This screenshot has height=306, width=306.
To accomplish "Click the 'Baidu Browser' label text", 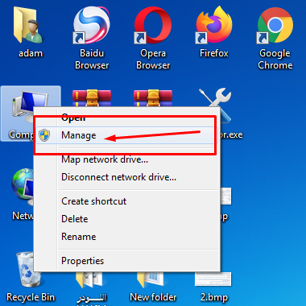I will 92,59.
